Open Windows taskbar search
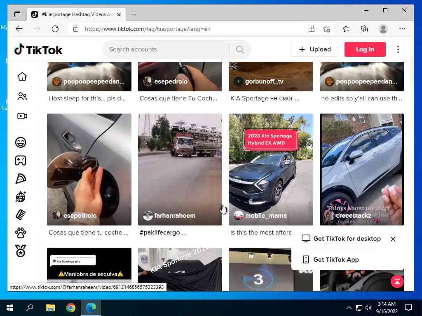The image size is (422, 316). coord(30,308)
